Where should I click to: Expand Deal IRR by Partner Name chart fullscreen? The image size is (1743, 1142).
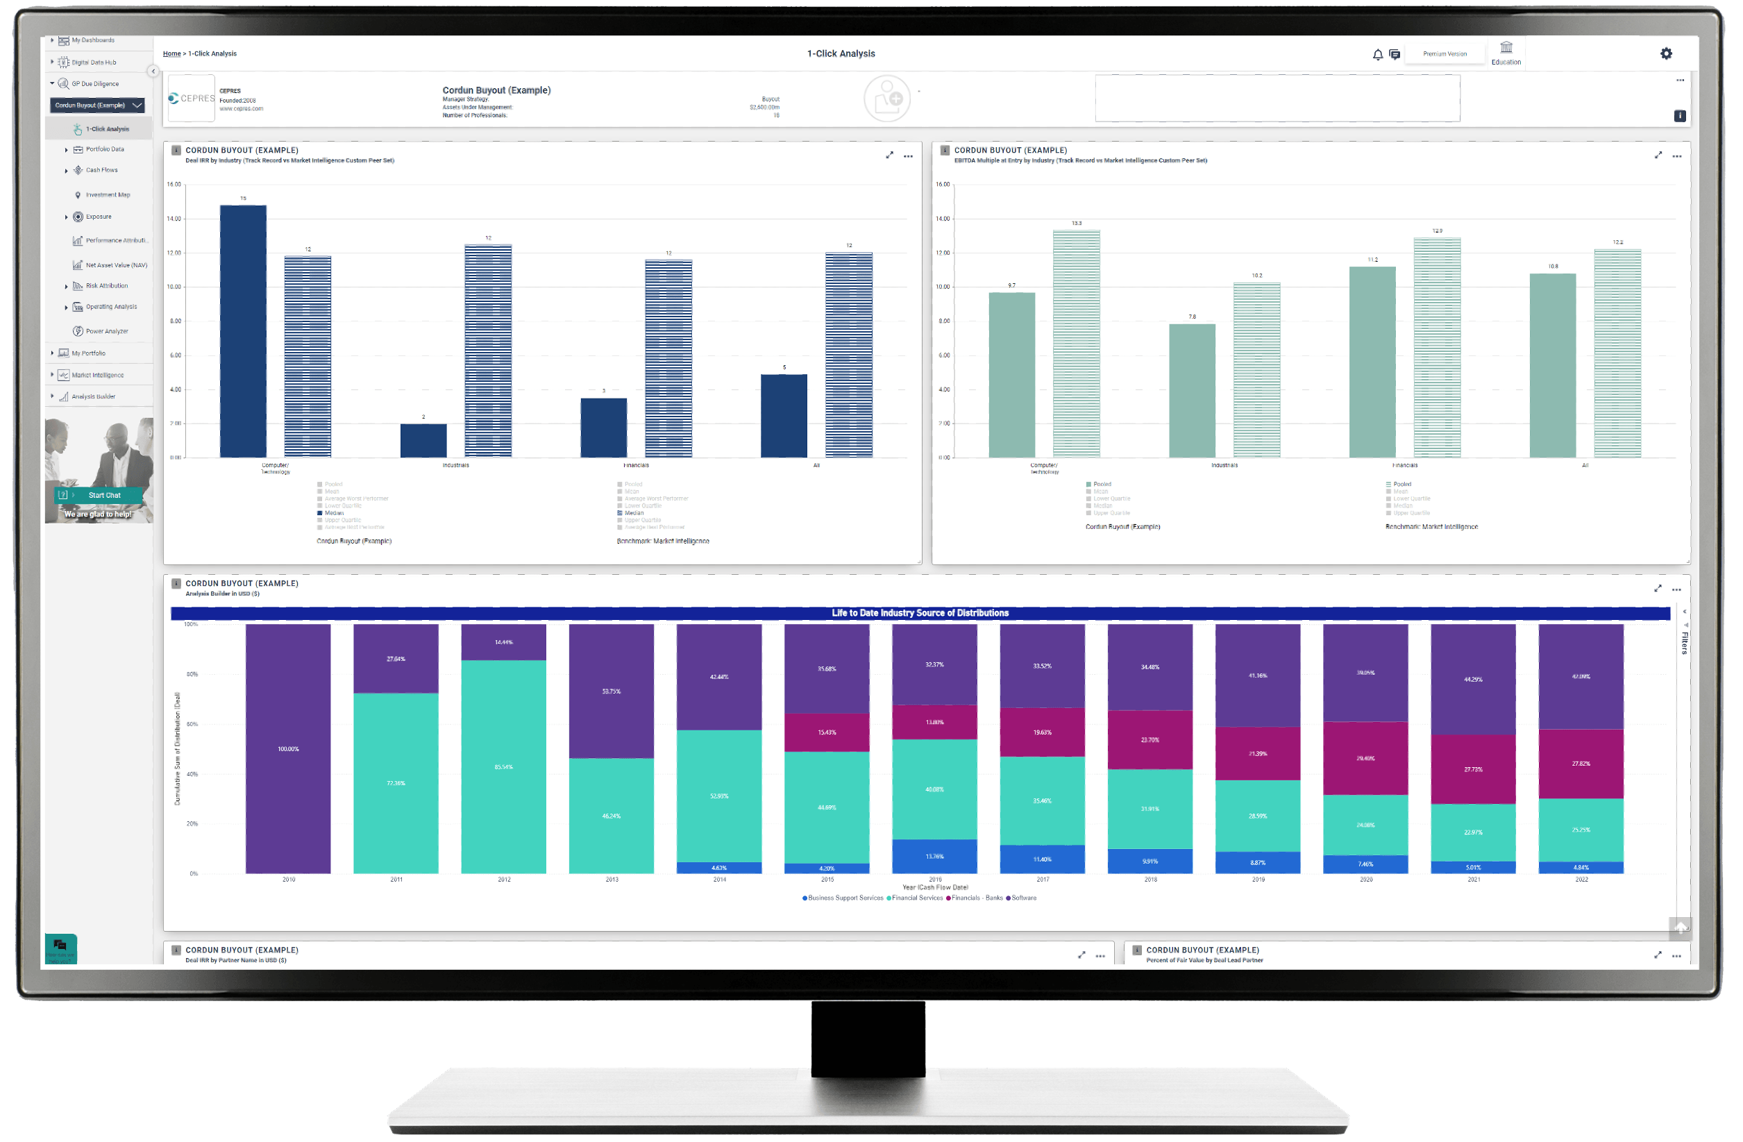tap(1081, 955)
